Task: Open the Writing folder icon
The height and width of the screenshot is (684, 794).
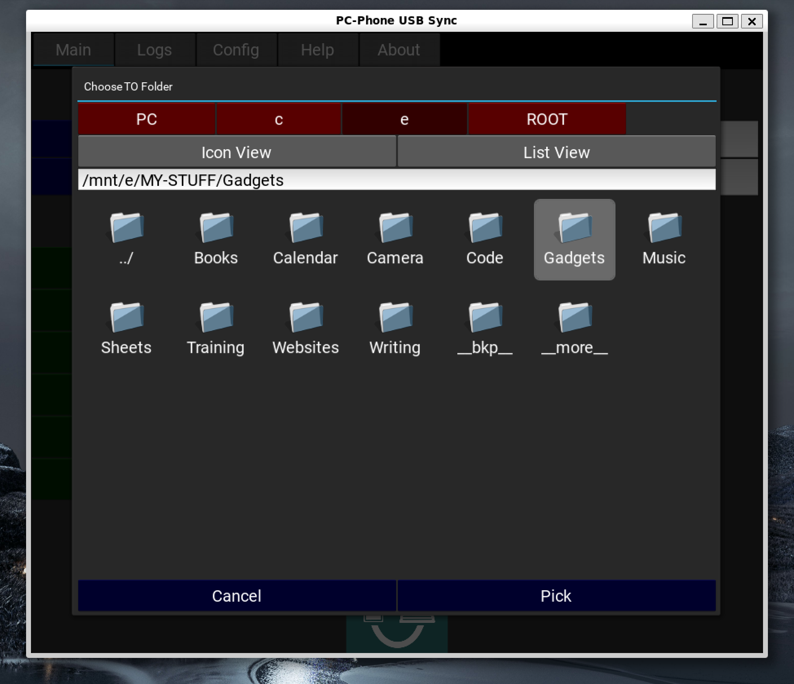Action: pyautogui.click(x=395, y=329)
